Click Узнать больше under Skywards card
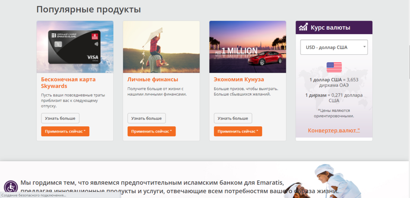 coord(60,119)
